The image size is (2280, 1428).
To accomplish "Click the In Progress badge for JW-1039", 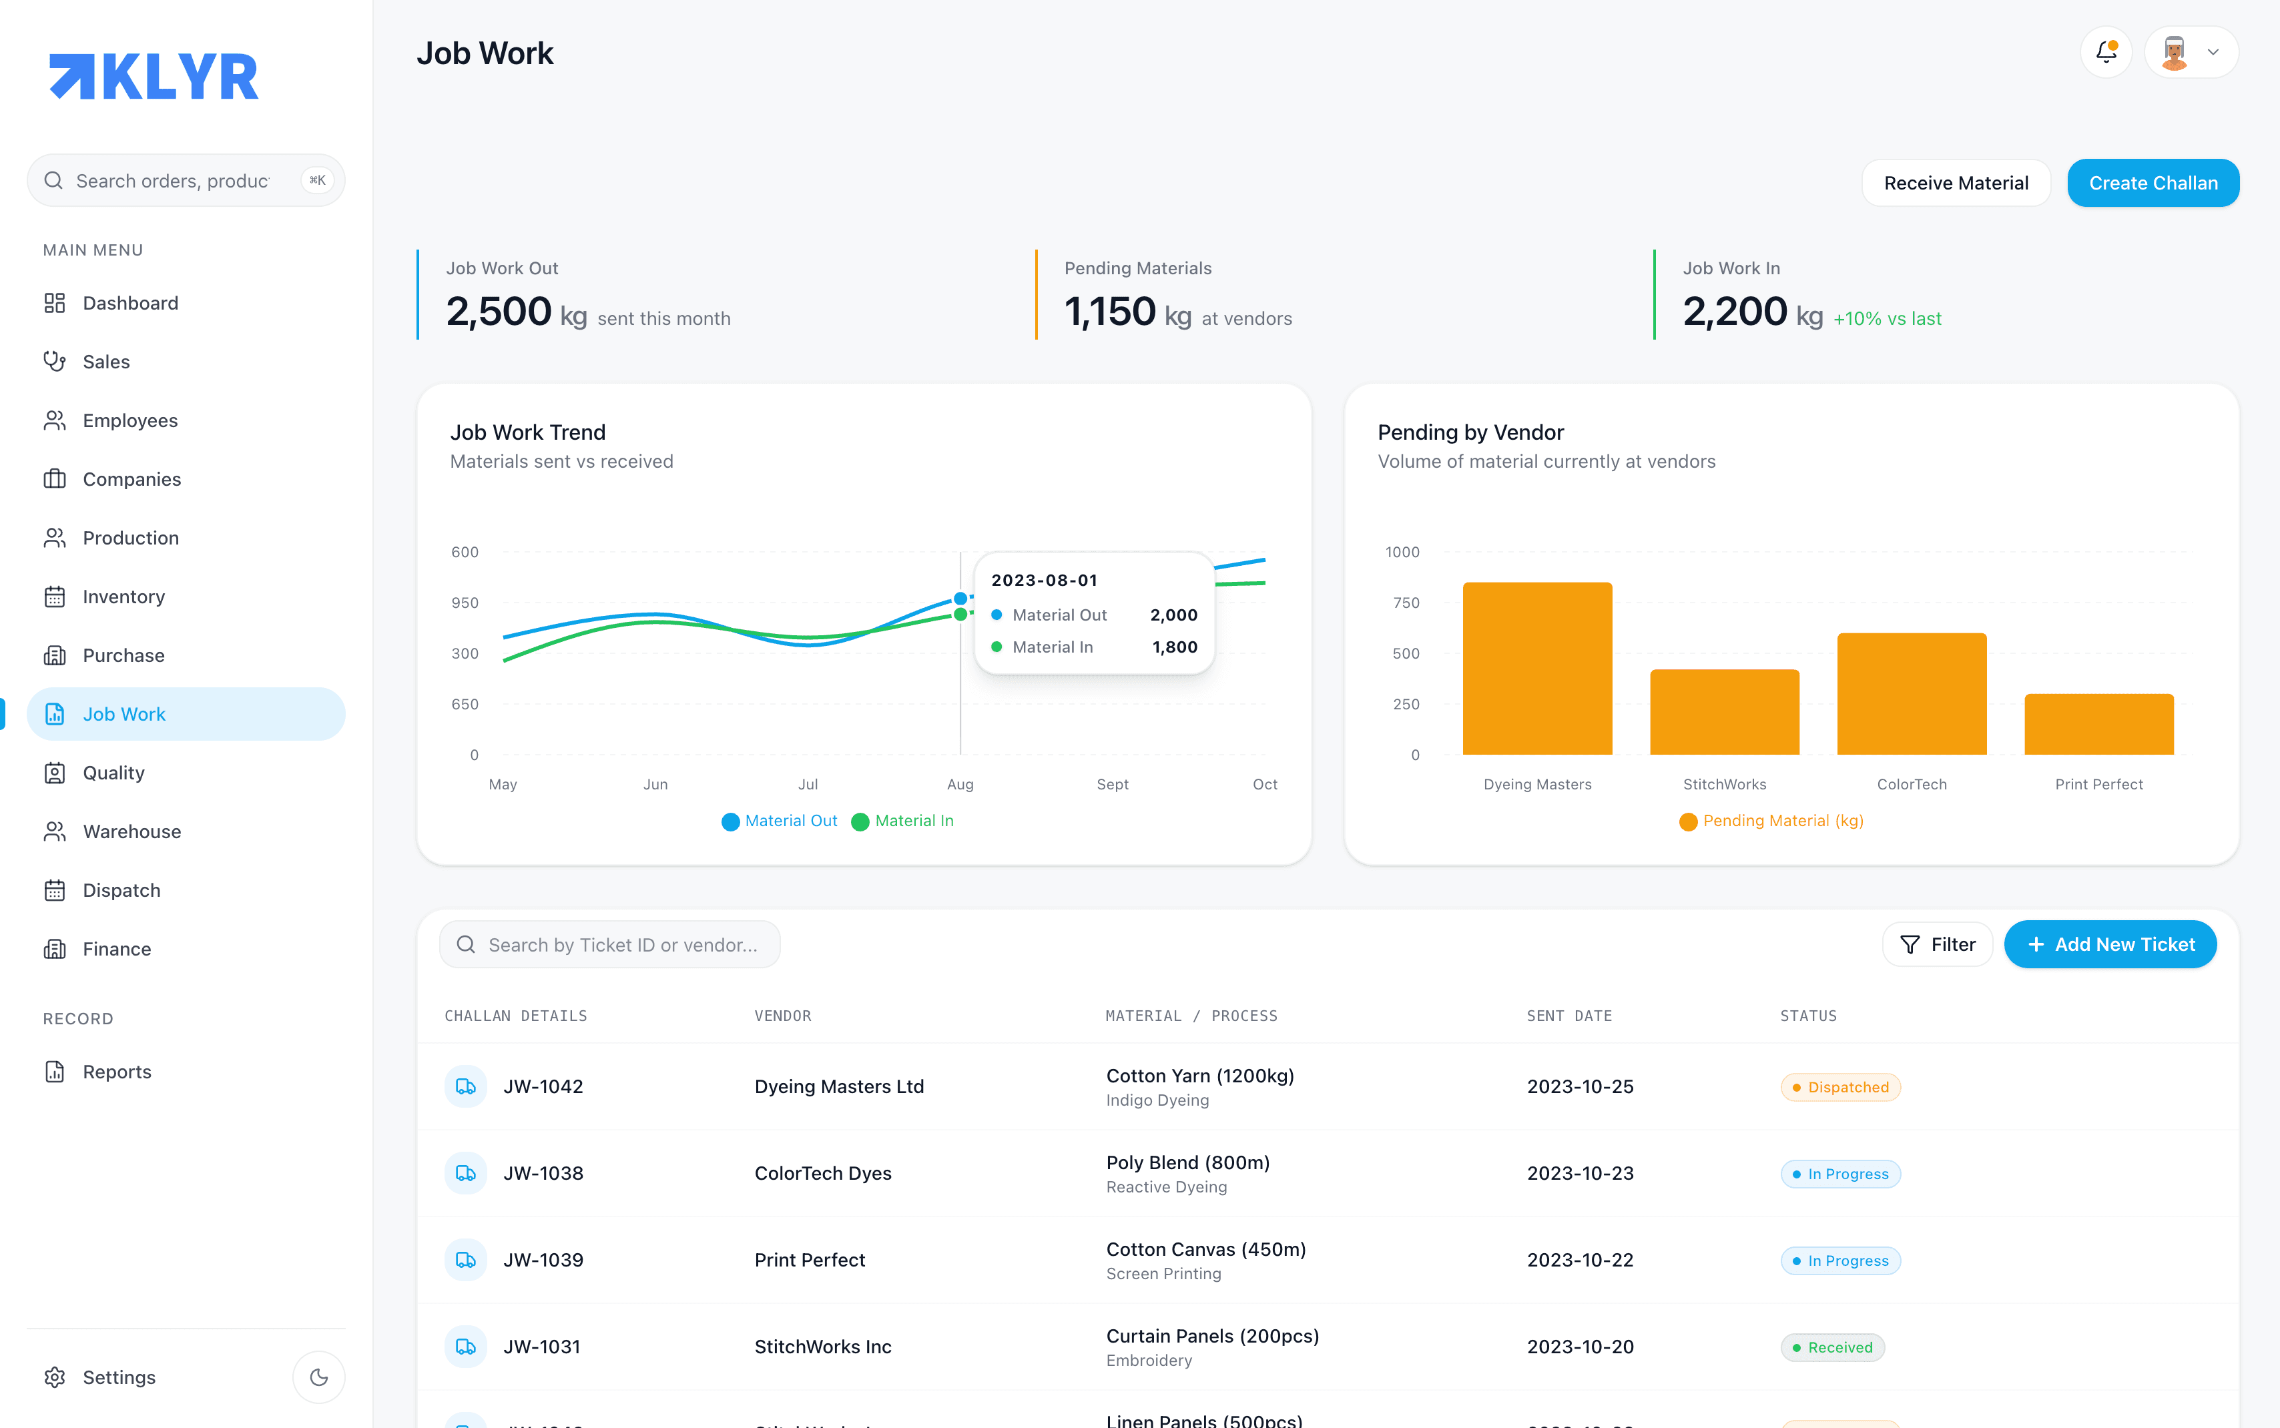I will click(x=1840, y=1261).
